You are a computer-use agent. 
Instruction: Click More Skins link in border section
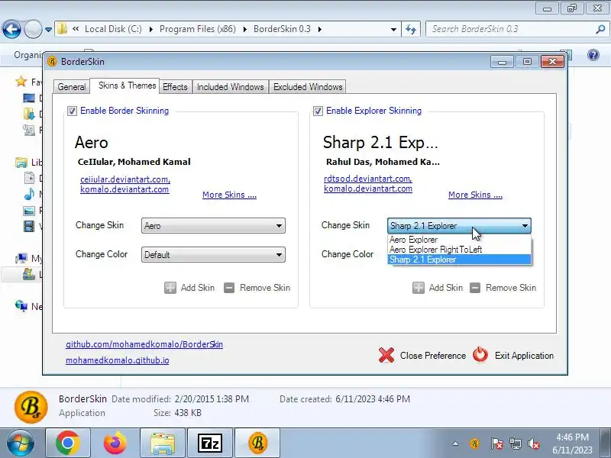point(229,195)
